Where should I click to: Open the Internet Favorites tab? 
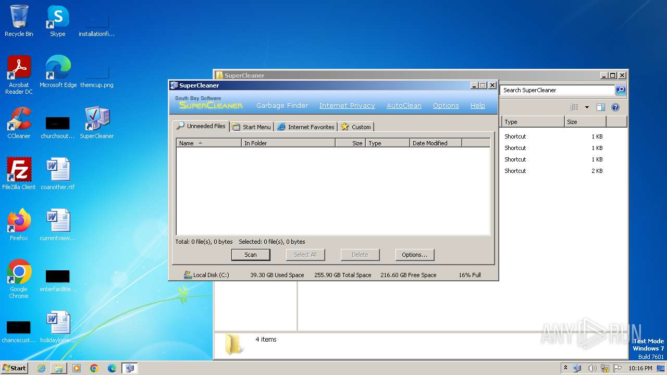pyautogui.click(x=306, y=127)
